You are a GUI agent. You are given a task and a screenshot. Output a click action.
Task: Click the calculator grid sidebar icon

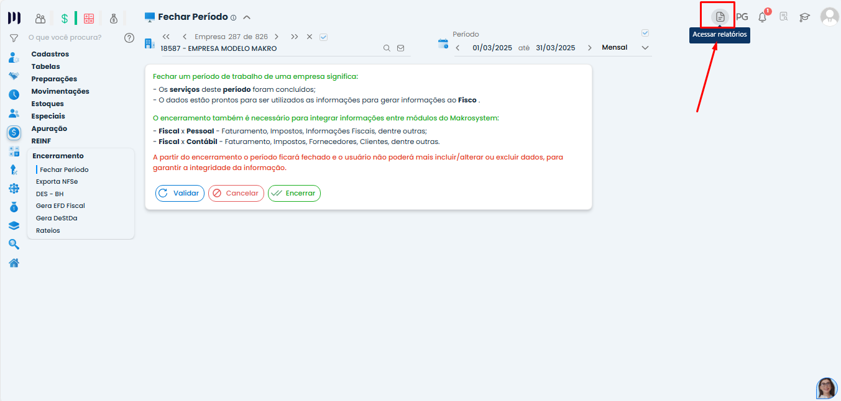pyautogui.click(x=14, y=151)
